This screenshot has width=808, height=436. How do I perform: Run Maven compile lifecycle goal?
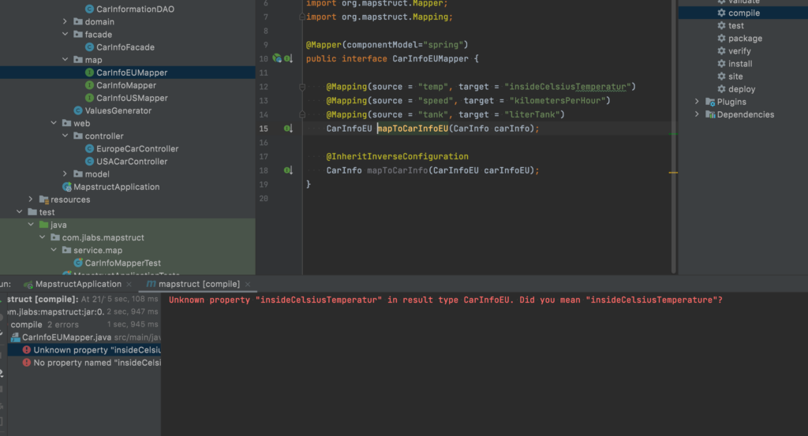tap(743, 13)
